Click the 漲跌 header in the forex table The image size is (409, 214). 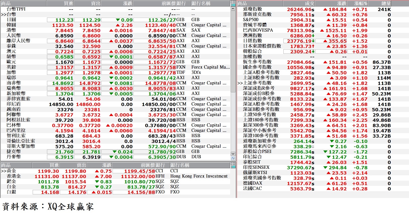(117, 4)
